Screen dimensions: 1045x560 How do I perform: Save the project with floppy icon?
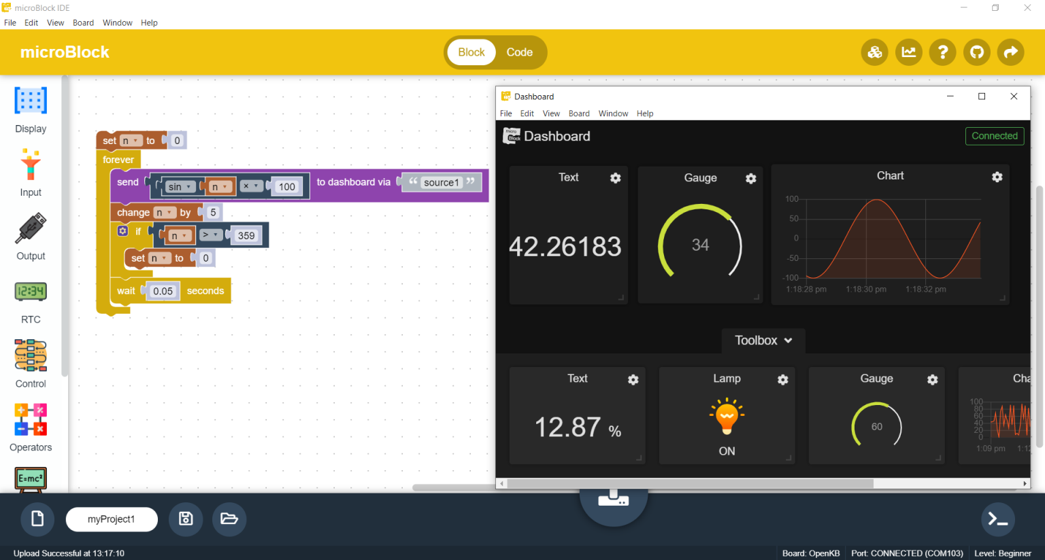(x=186, y=519)
